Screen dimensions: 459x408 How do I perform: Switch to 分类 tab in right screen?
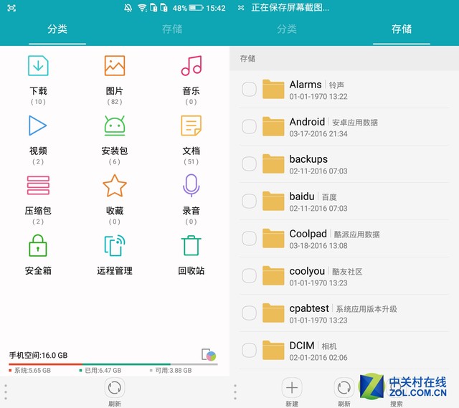[x=287, y=29]
